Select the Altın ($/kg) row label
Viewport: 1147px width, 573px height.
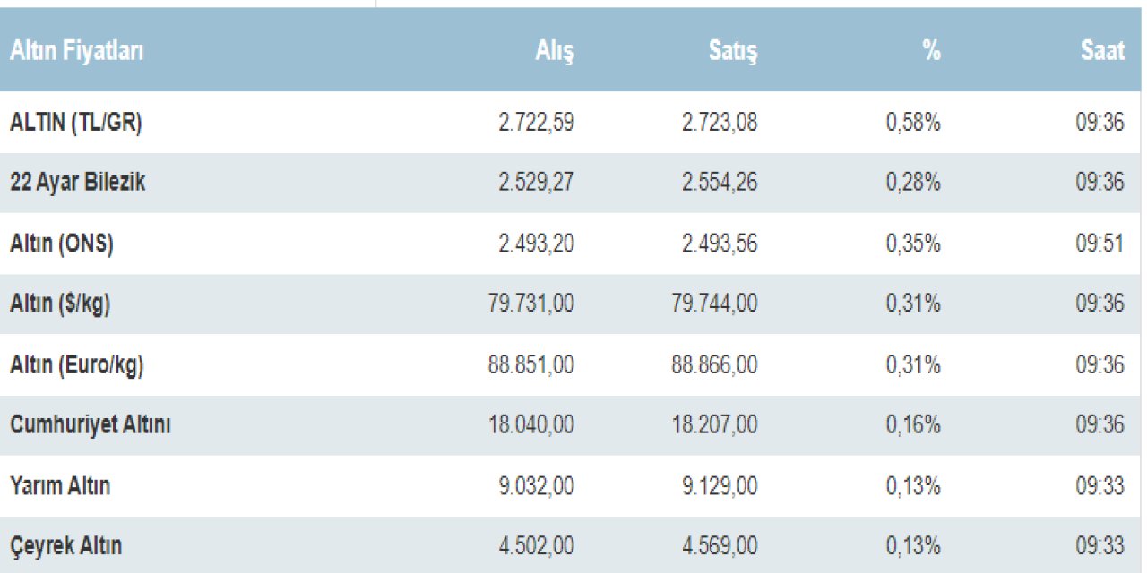click(60, 304)
